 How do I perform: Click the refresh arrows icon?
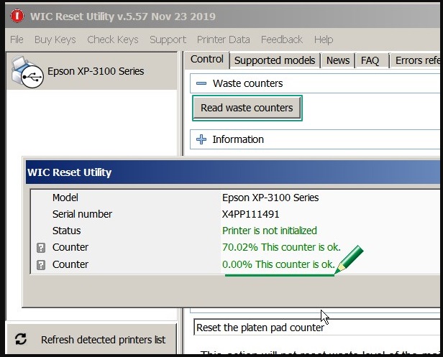pyautogui.click(x=21, y=339)
